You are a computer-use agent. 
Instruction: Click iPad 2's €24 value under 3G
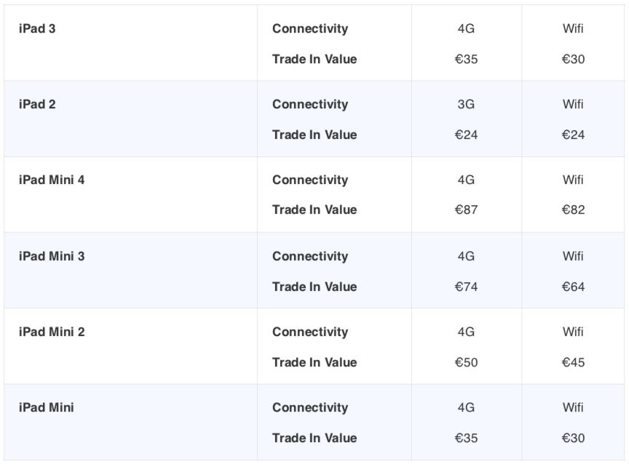466,135
